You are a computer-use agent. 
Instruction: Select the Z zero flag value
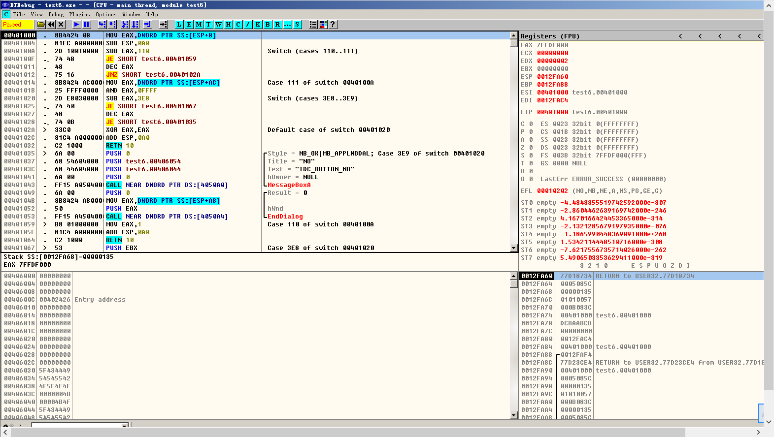(x=531, y=148)
